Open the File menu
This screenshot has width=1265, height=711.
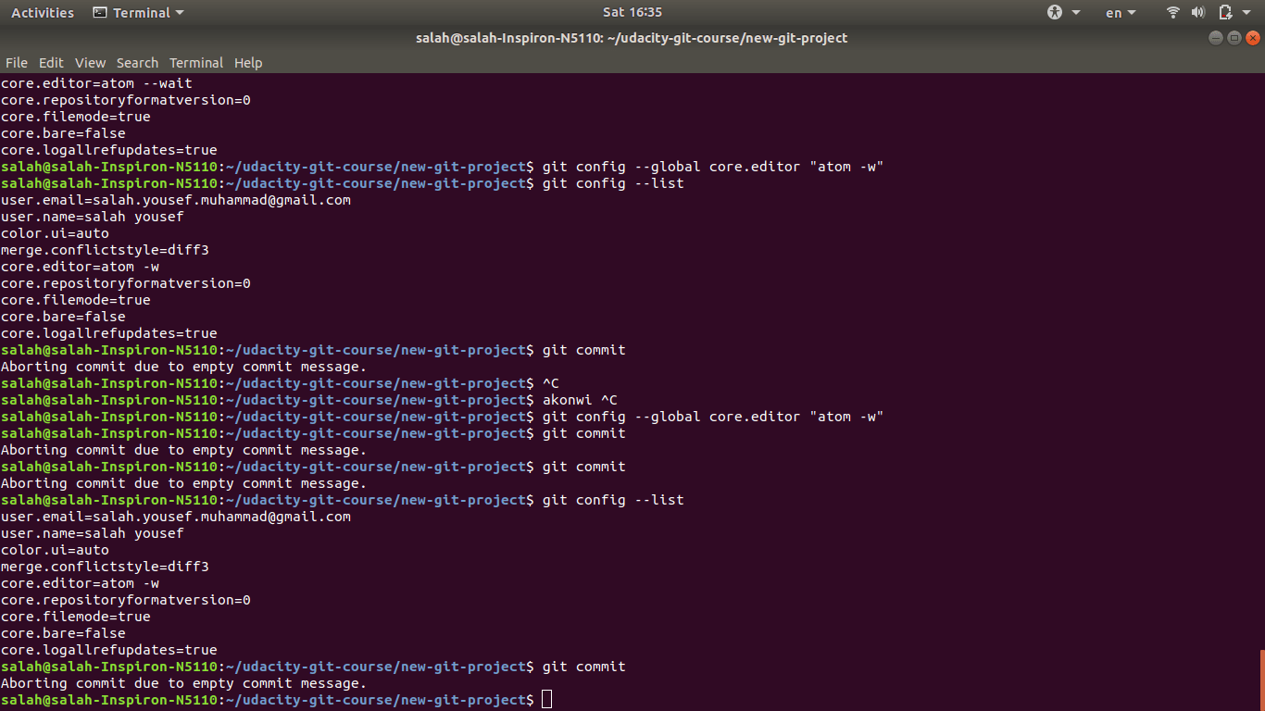(x=17, y=63)
